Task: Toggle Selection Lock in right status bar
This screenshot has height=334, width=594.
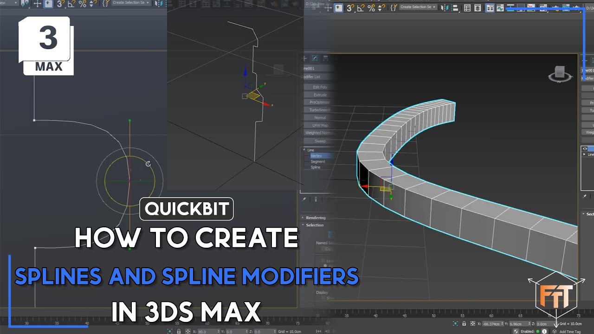Action: pos(464,323)
